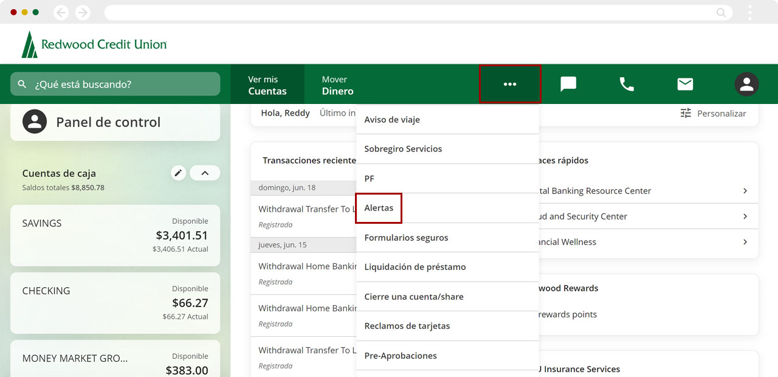Open the email envelope icon

tap(685, 84)
